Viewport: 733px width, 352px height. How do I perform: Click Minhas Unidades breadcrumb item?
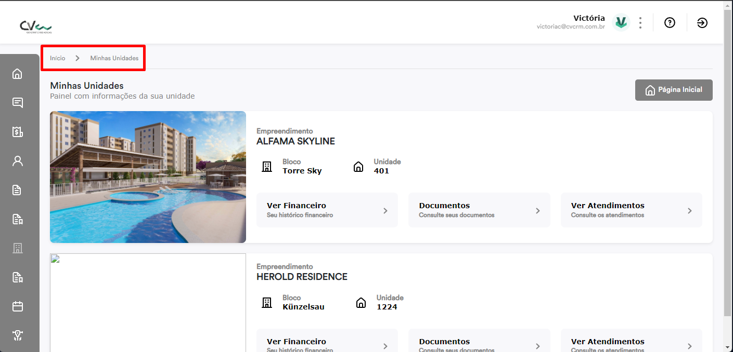(x=114, y=58)
